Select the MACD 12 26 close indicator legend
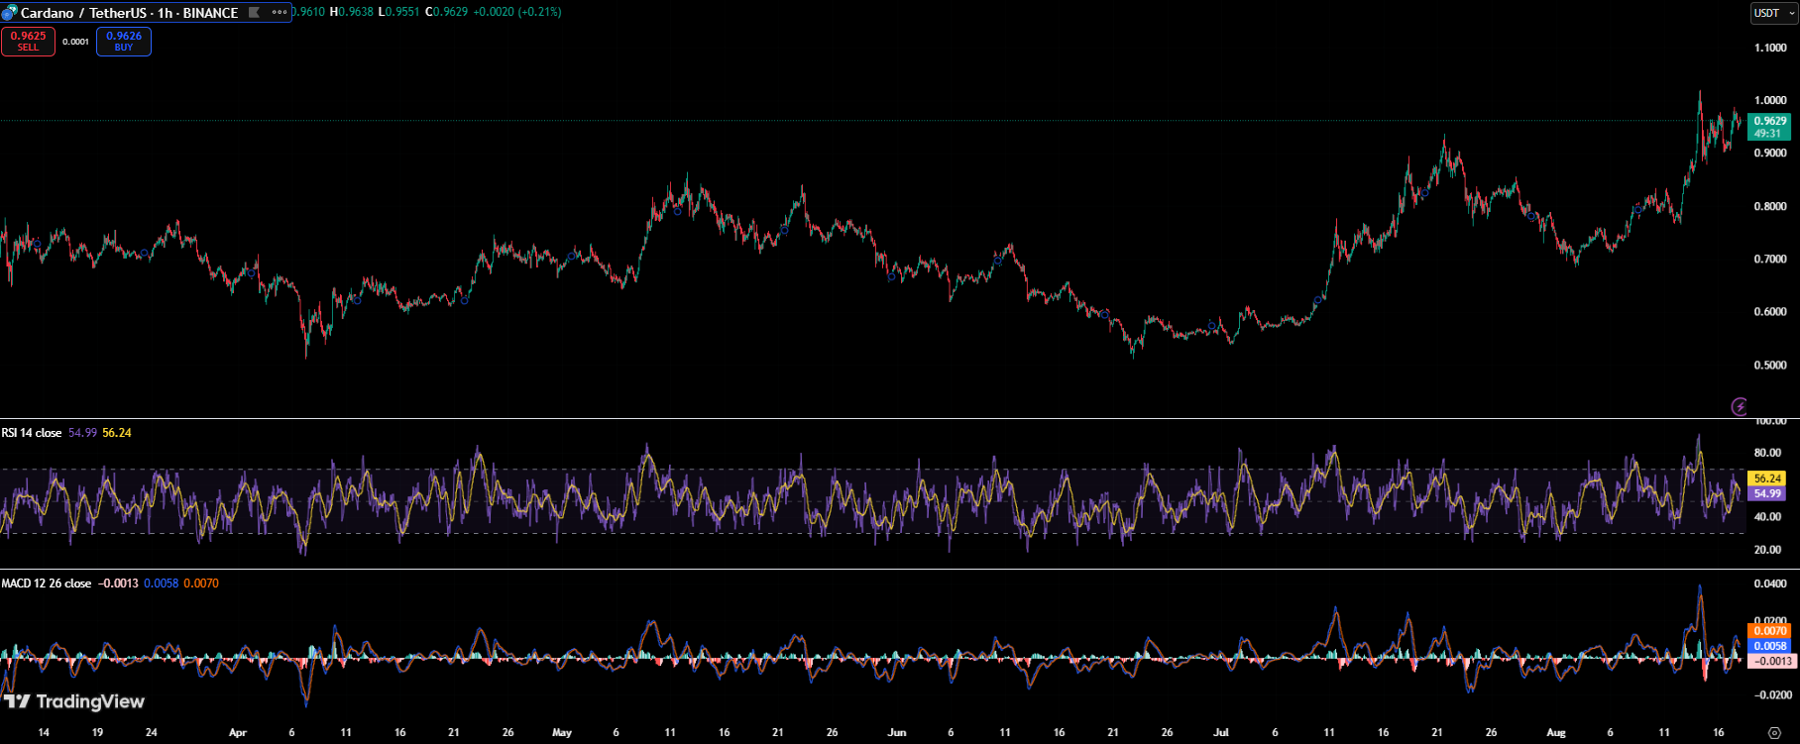This screenshot has width=1800, height=744. click(x=47, y=584)
